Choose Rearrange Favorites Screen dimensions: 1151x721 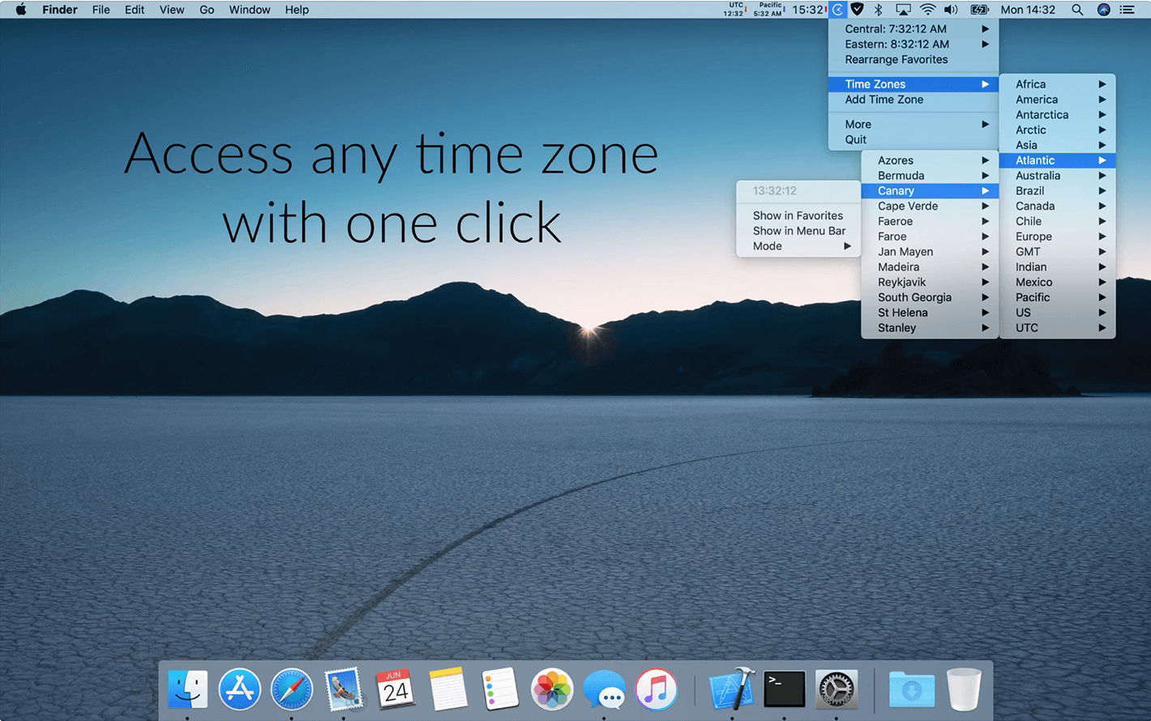tap(914, 60)
